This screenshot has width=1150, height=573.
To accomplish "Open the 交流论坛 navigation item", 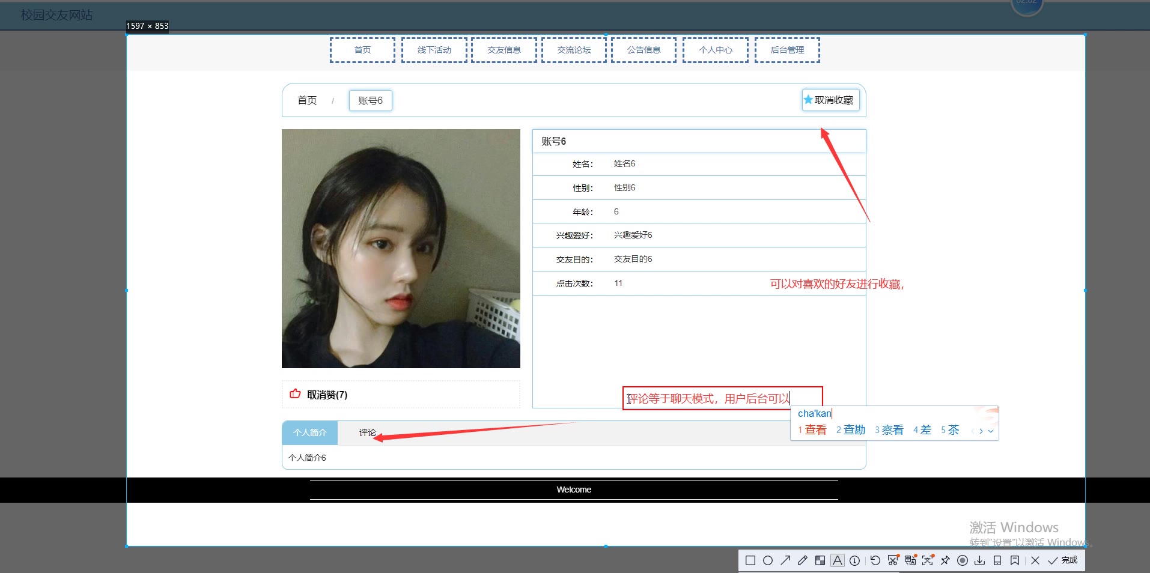I will tap(574, 50).
